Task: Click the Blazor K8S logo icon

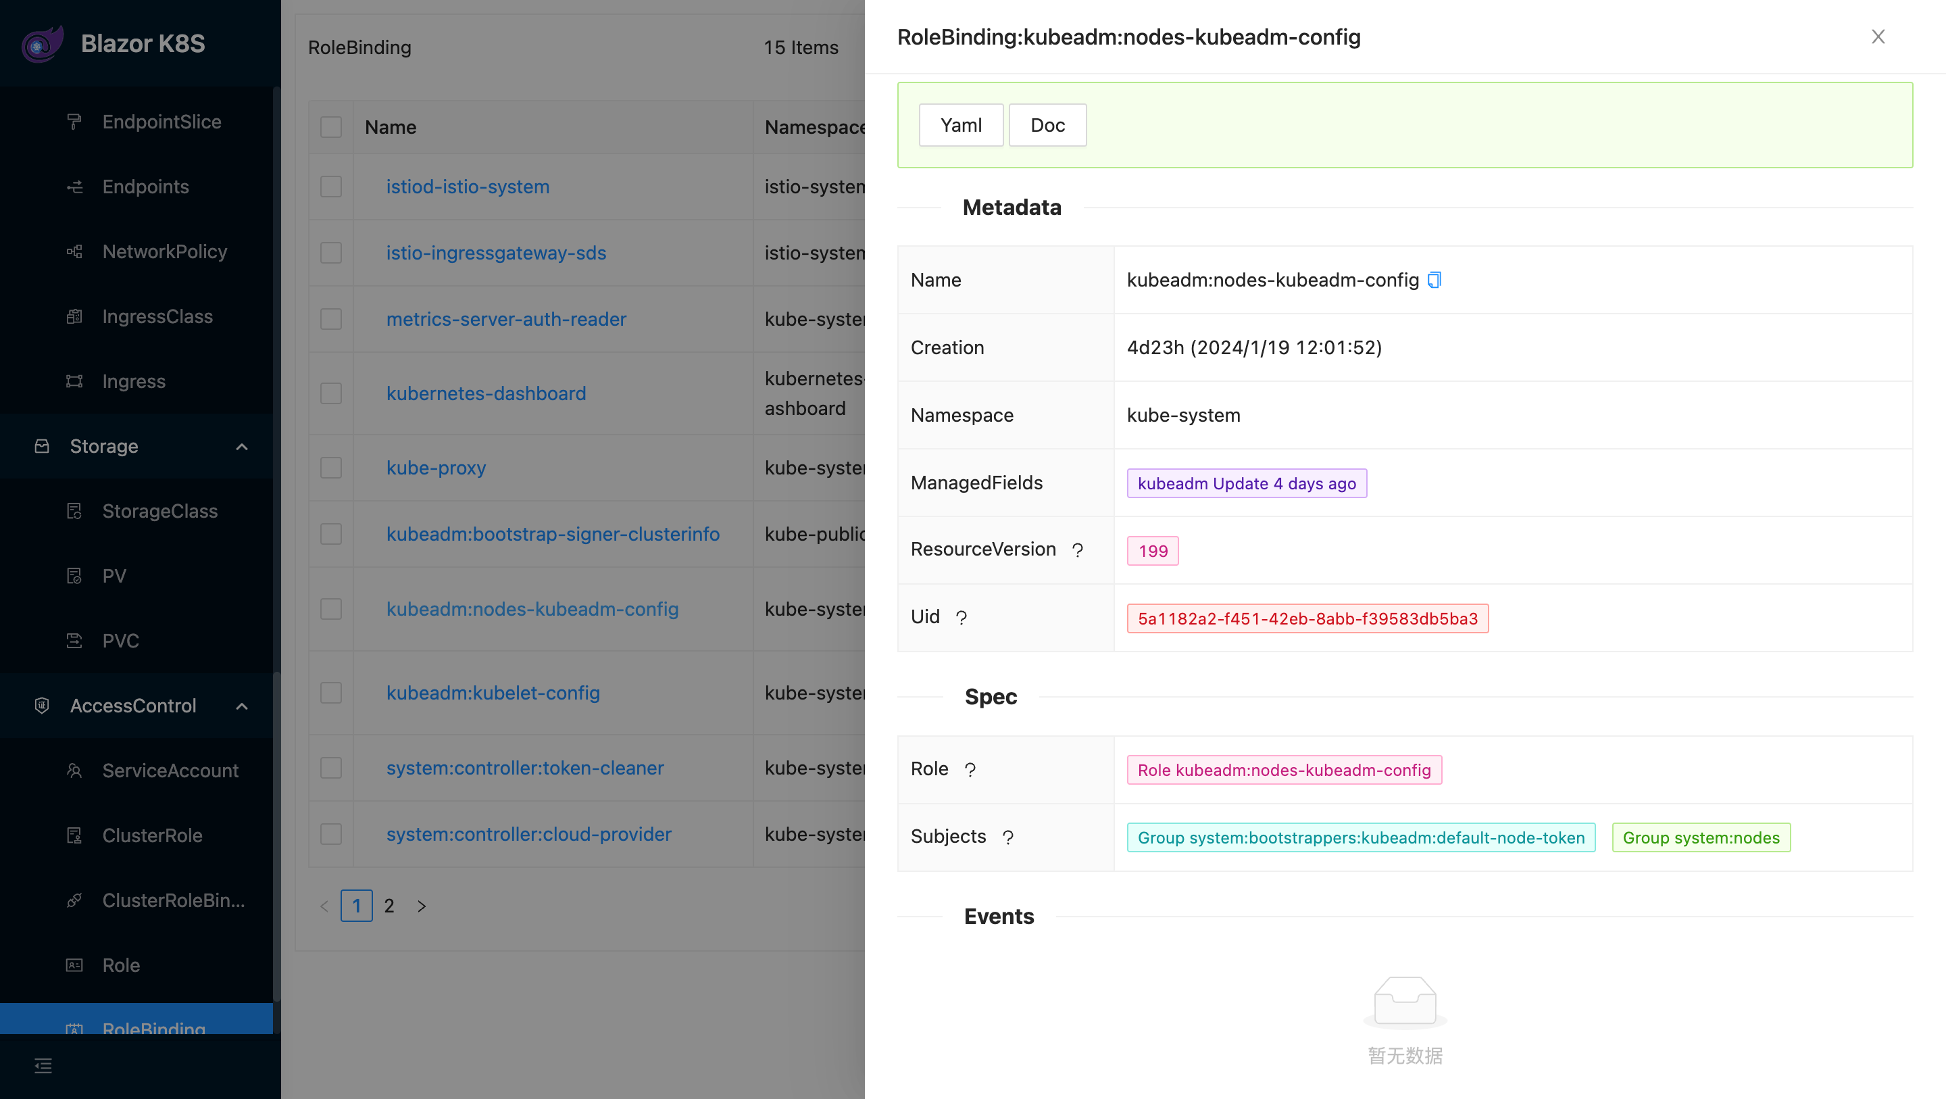Action: [x=43, y=43]
